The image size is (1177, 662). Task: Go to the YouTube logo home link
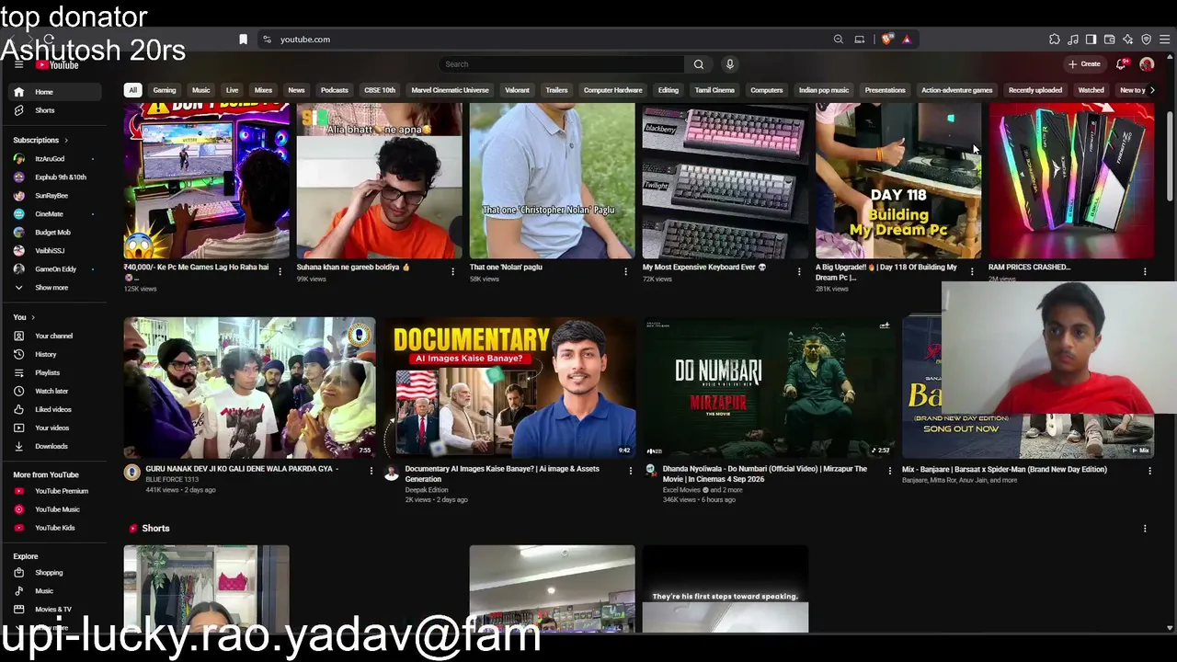point(58,64)
